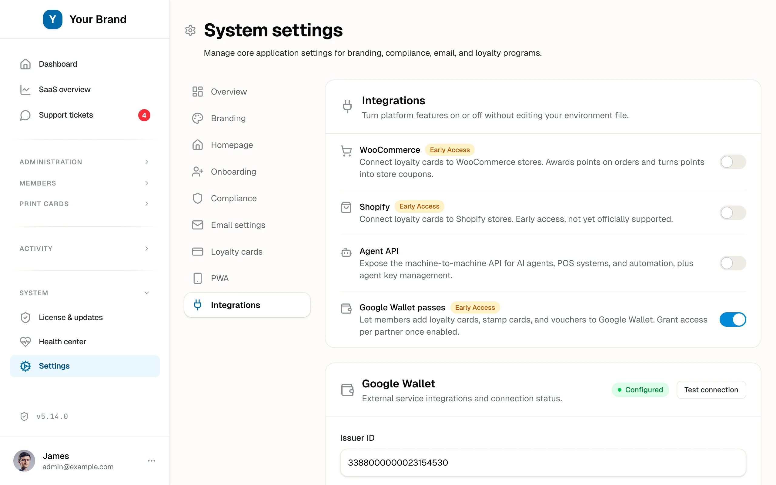Turn on the Shopify toggle
776x485 pixels.
coord(732,213)
